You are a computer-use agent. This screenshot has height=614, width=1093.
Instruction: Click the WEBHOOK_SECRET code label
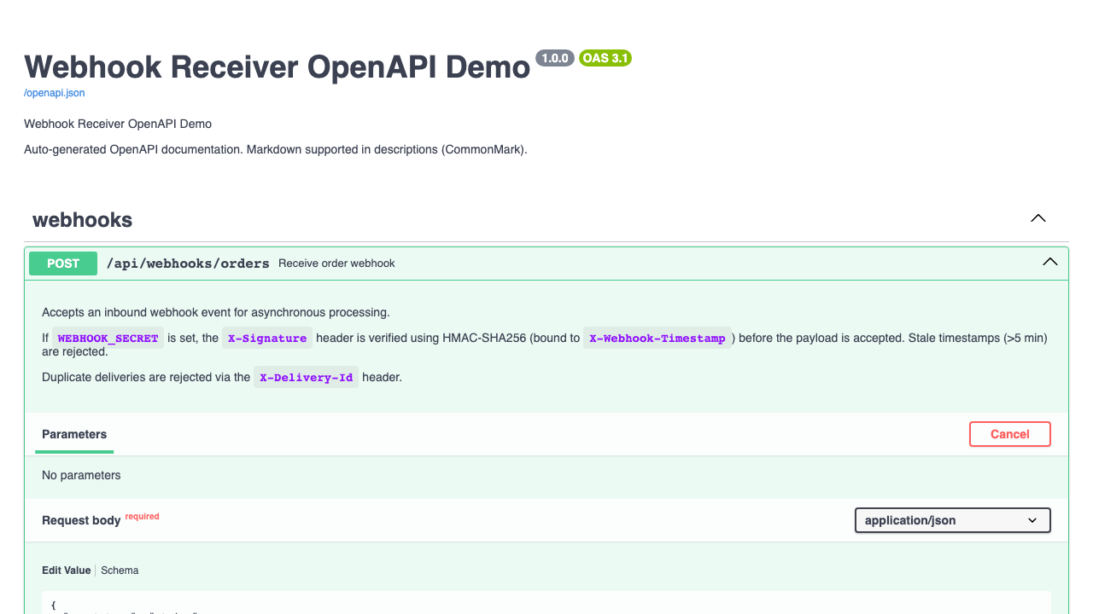coord(108,339)
